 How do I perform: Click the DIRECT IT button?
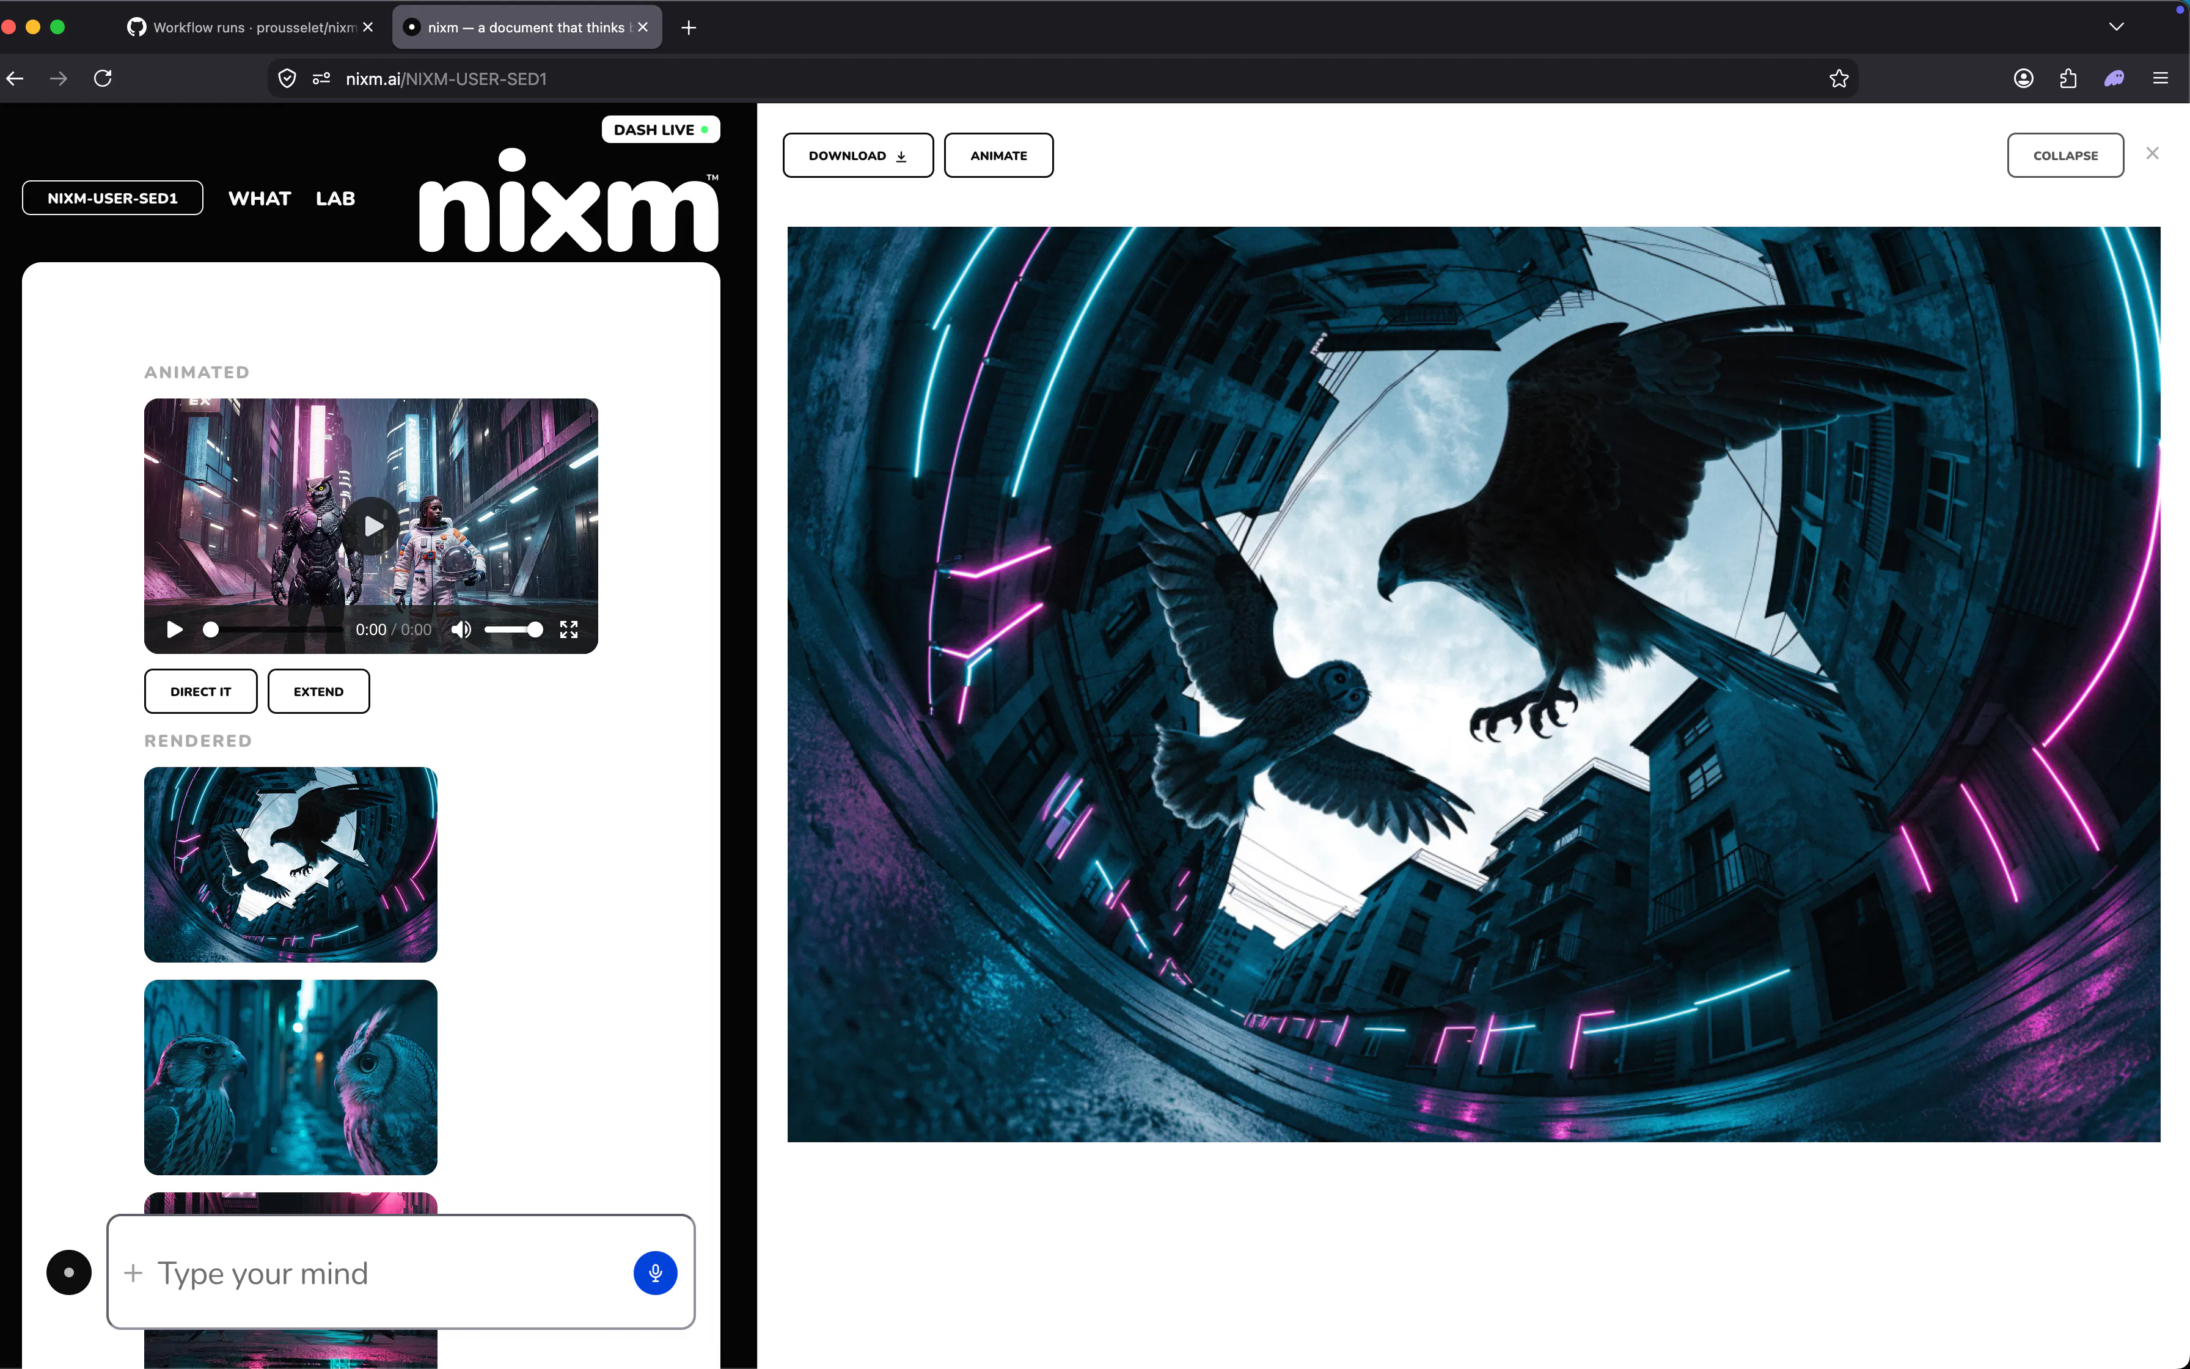click(201, 692)
